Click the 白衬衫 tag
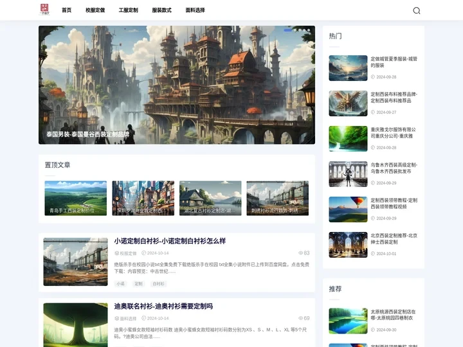This screenshot has width=463, height=347. click(x=158, y=284)
